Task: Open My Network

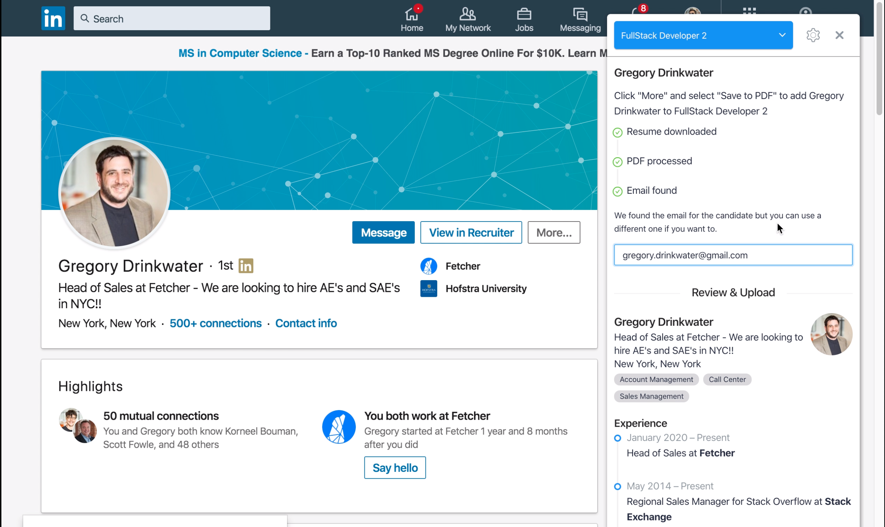Action: (x=467, y=18)
